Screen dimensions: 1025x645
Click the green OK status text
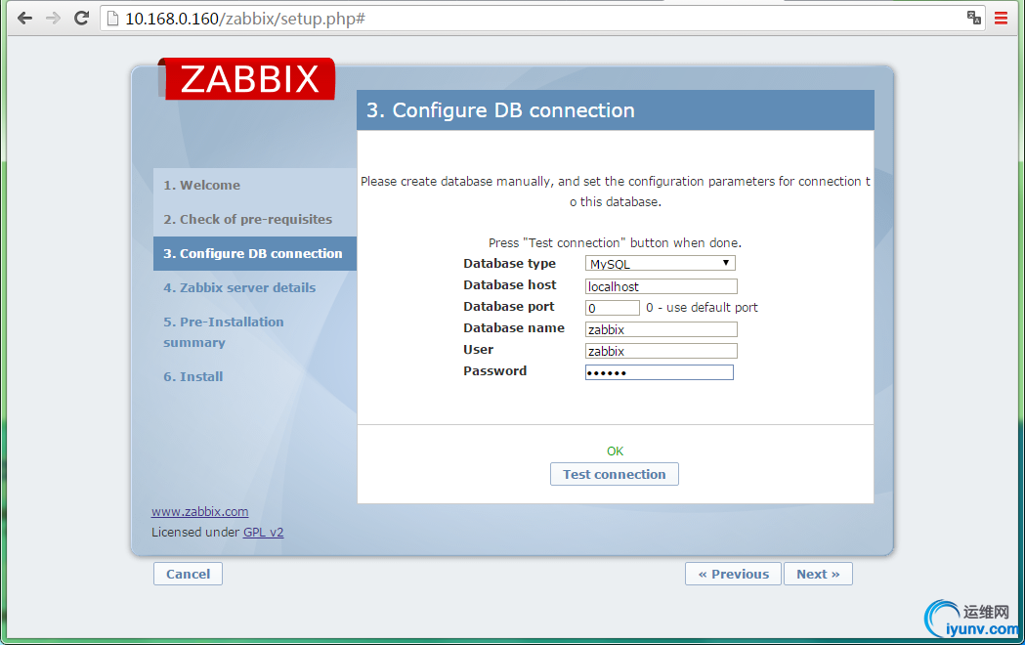[616, 451]
